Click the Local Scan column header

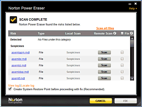73,33
